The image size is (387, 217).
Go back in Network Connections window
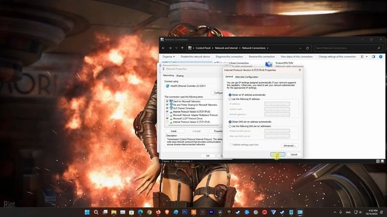(x=163, y=48)
